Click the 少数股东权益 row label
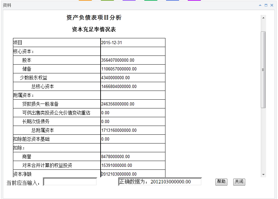The height and width of the screenshot is (199, 278). point(33,78)
